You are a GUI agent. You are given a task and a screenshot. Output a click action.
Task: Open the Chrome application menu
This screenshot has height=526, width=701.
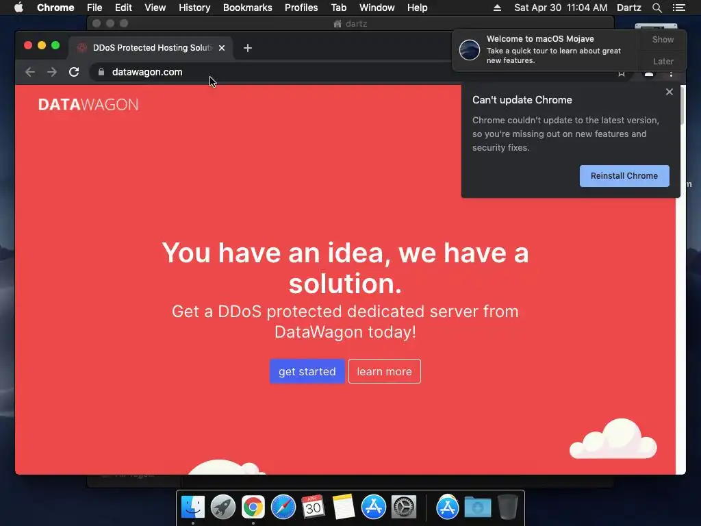coord(55,8)
